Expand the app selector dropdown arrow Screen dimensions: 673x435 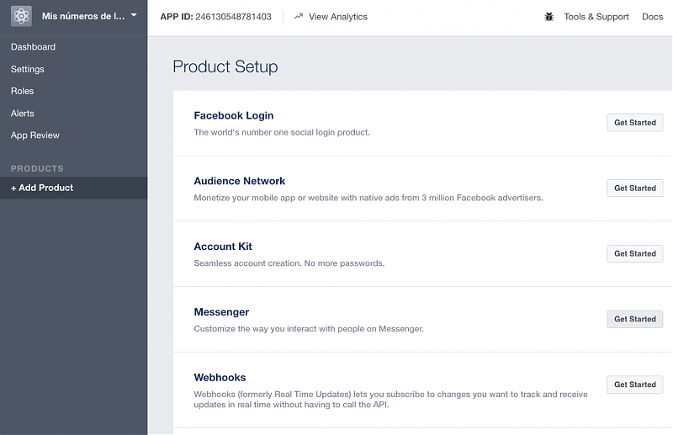click(134, 15)
